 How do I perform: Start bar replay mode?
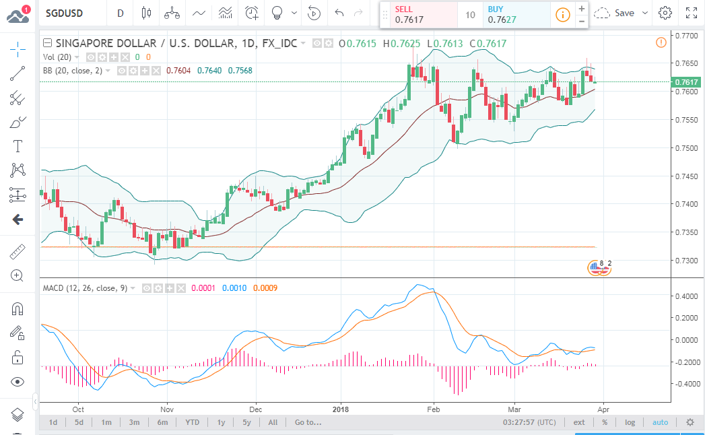point(314,13)
